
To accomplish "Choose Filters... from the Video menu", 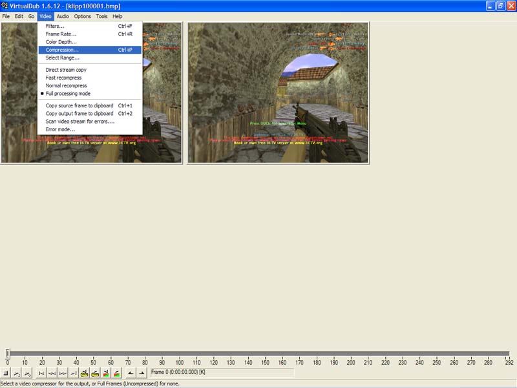I will tap(90, 26).
